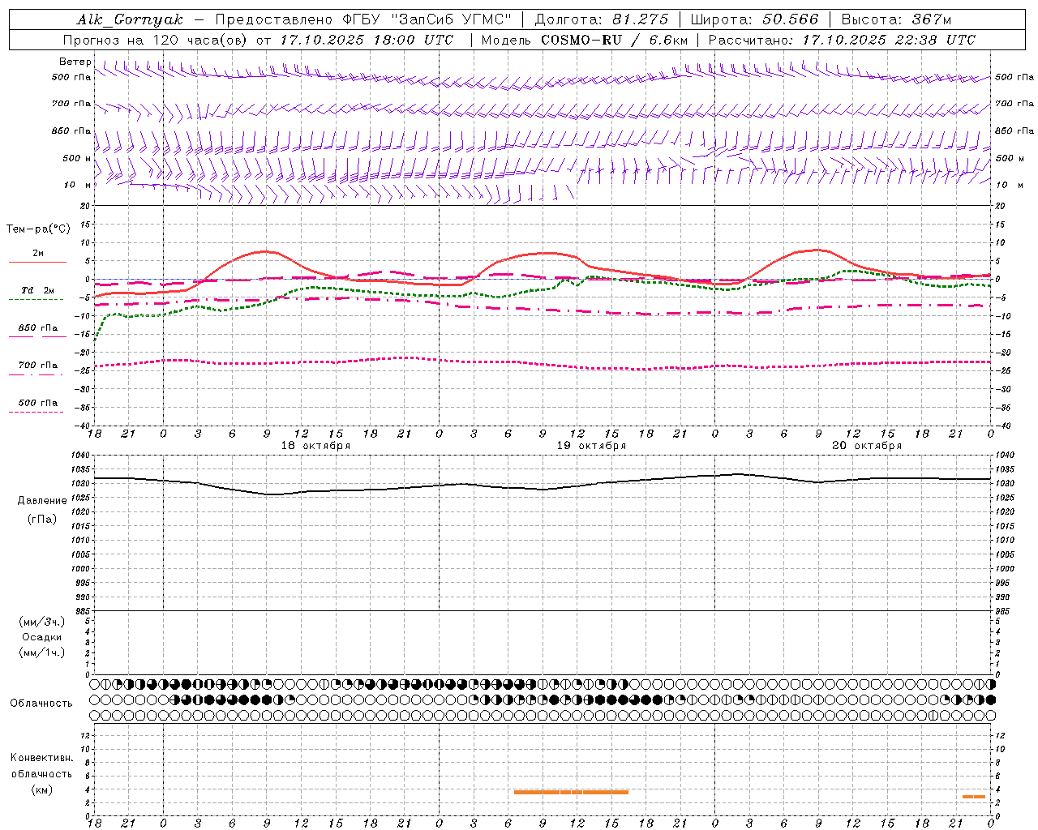The height and width of the screenshot is (830, 1038).
Task: Click the '500 гПа' temperature legend entry
Action: (37, 403)
